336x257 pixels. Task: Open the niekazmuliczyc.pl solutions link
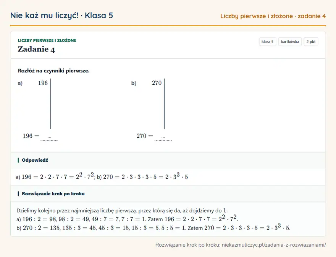[x=274, y=245]
